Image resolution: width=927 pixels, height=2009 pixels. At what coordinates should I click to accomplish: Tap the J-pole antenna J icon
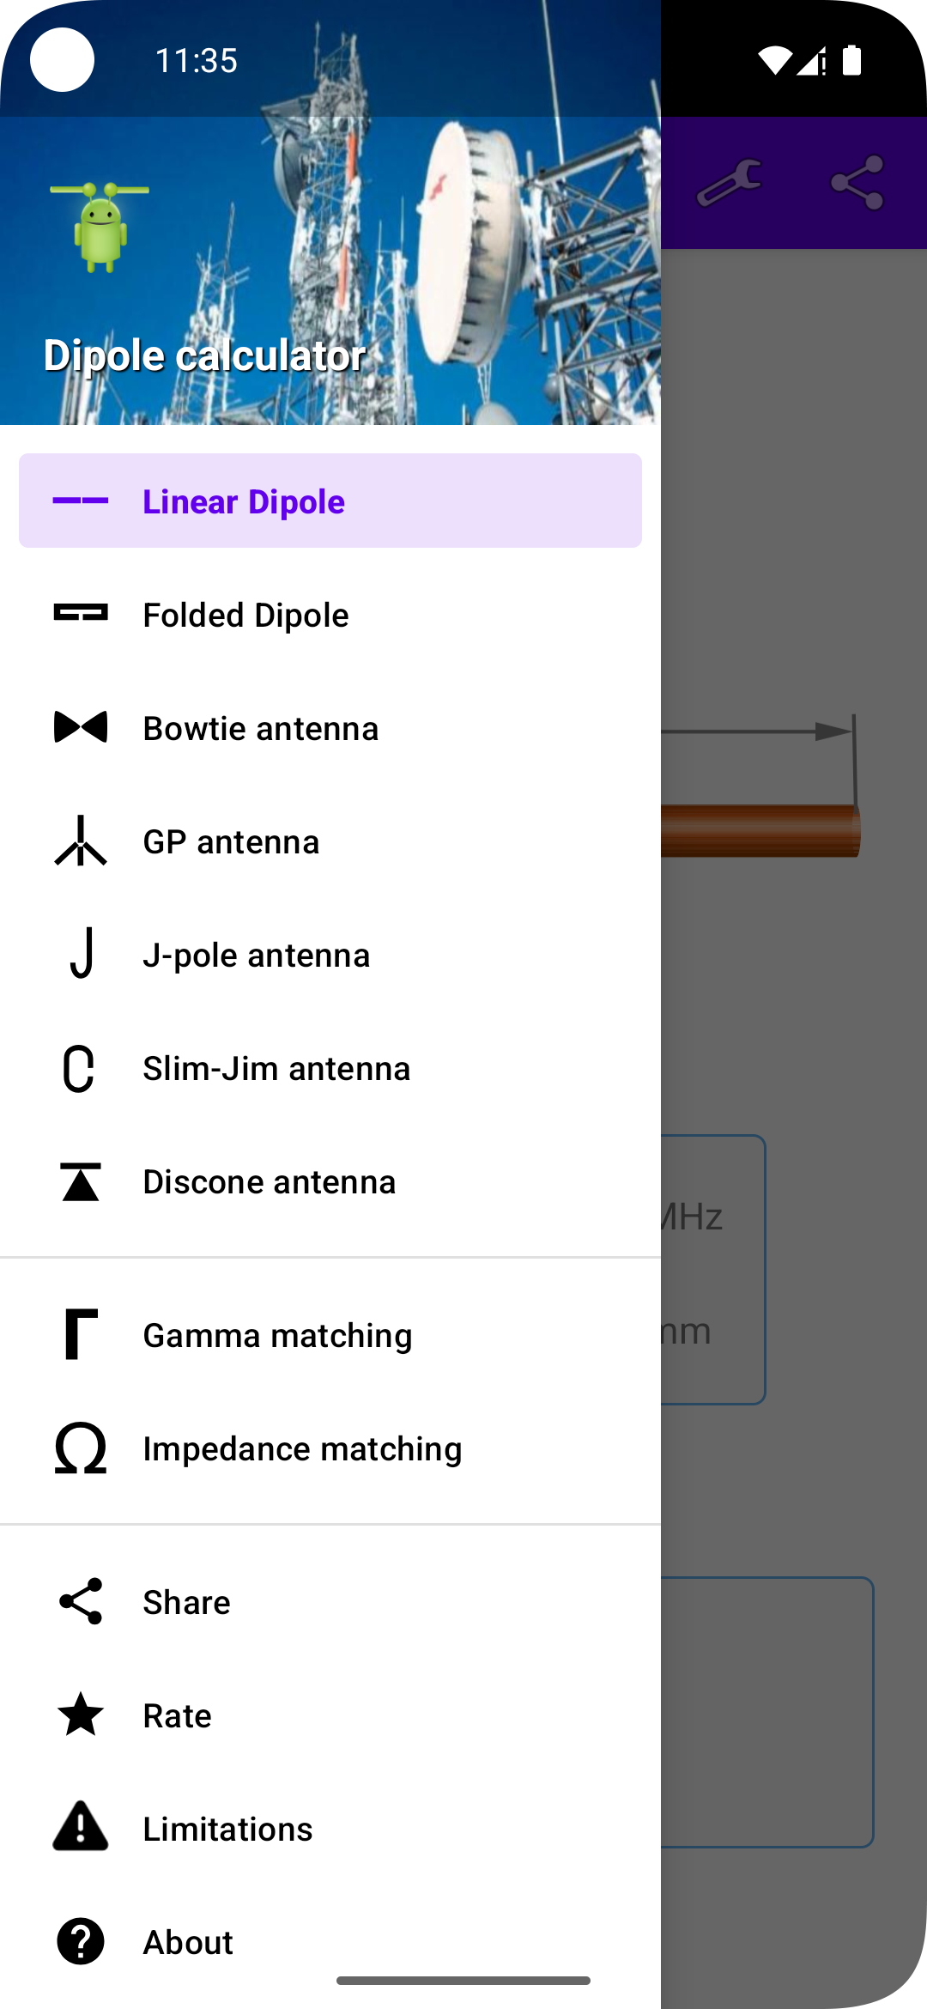81,953
